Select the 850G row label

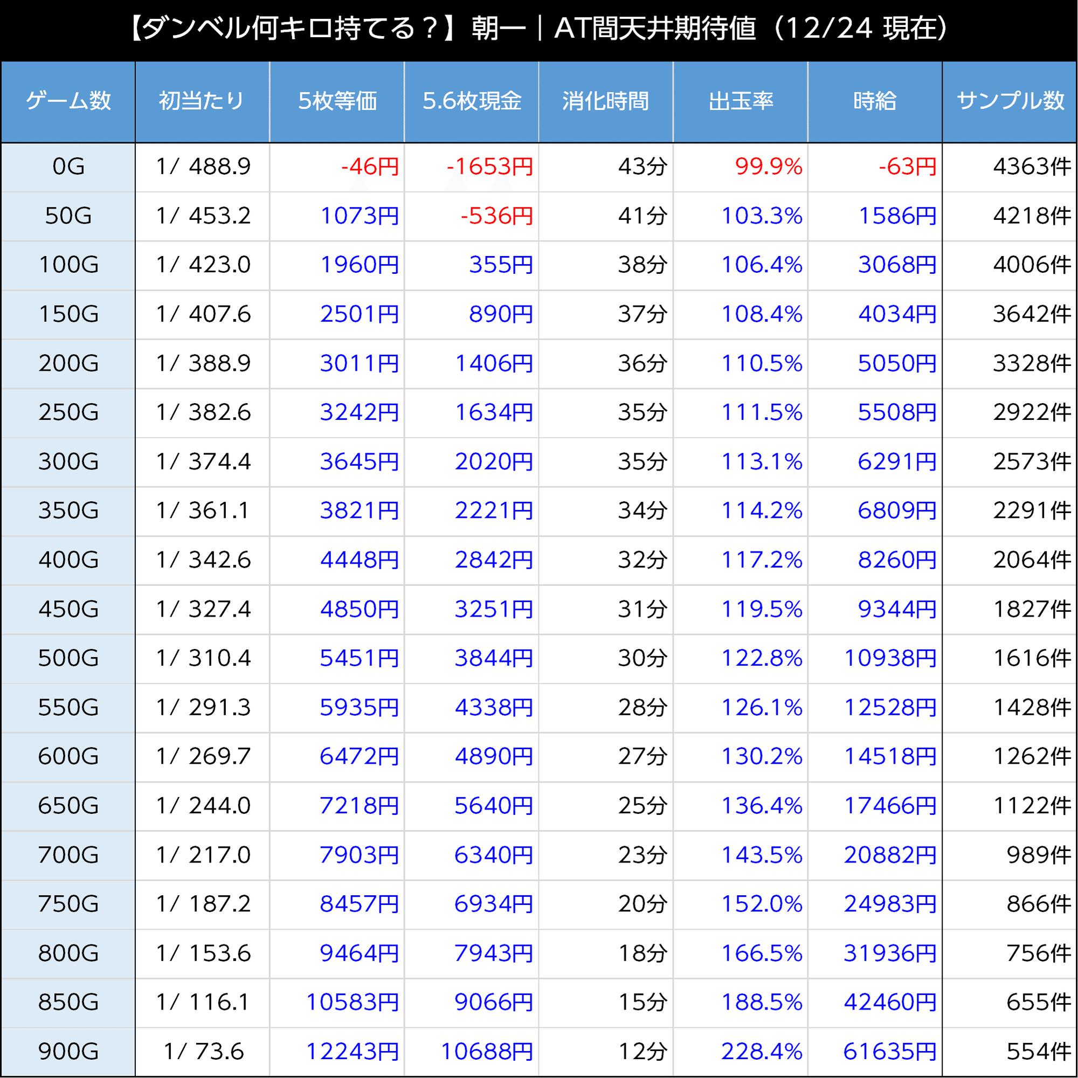coord(68,1003)
